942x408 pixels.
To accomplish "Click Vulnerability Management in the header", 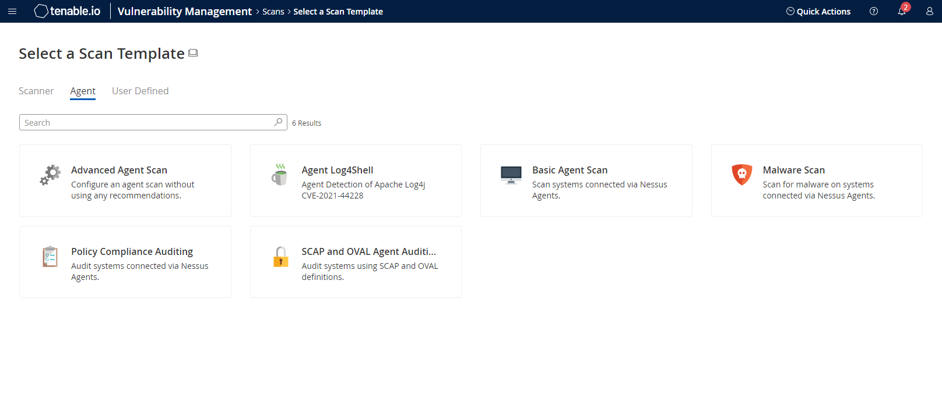I will (185, 11).
